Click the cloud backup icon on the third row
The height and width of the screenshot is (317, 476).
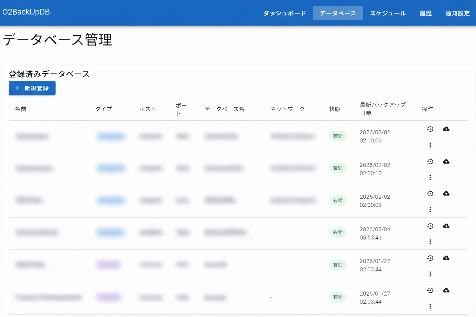pyautogui.click(x=446, y=193)
